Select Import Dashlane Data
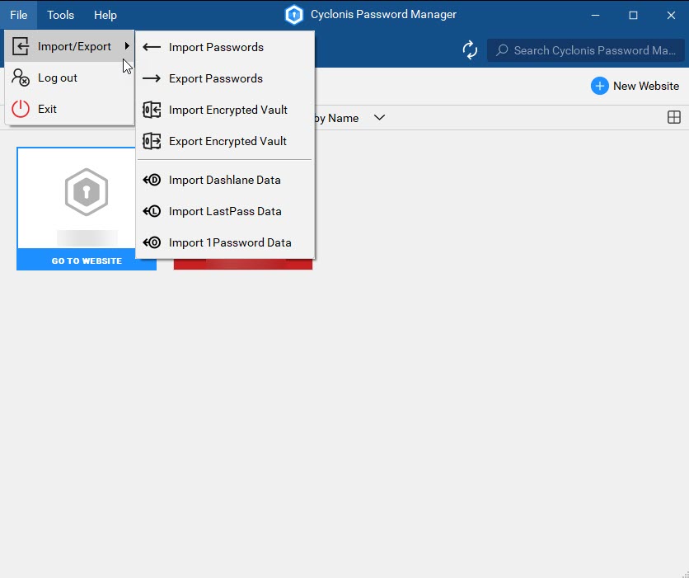Screen dimensions: 689x578 pos(225,181)
